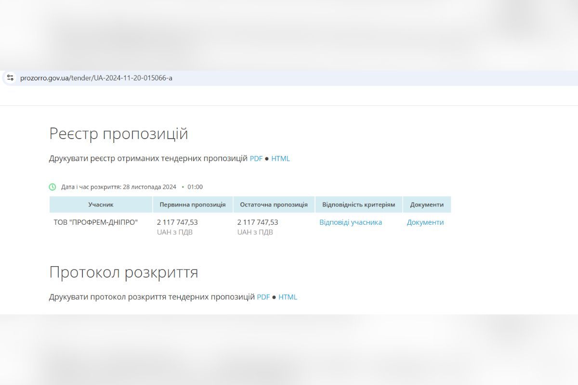Select the participant name ТОВ "ПРОФРЕМ-ДНІПРО"
The image size is (578, 385).
pyautogui.click(x=94, y=223)
